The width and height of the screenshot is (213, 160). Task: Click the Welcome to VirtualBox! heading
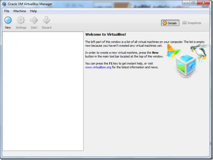[x=106, y=34]
